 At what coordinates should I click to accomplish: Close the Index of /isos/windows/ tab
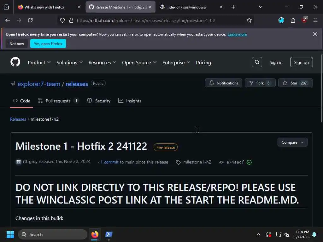pyautogui.click(x=221, y=7)
